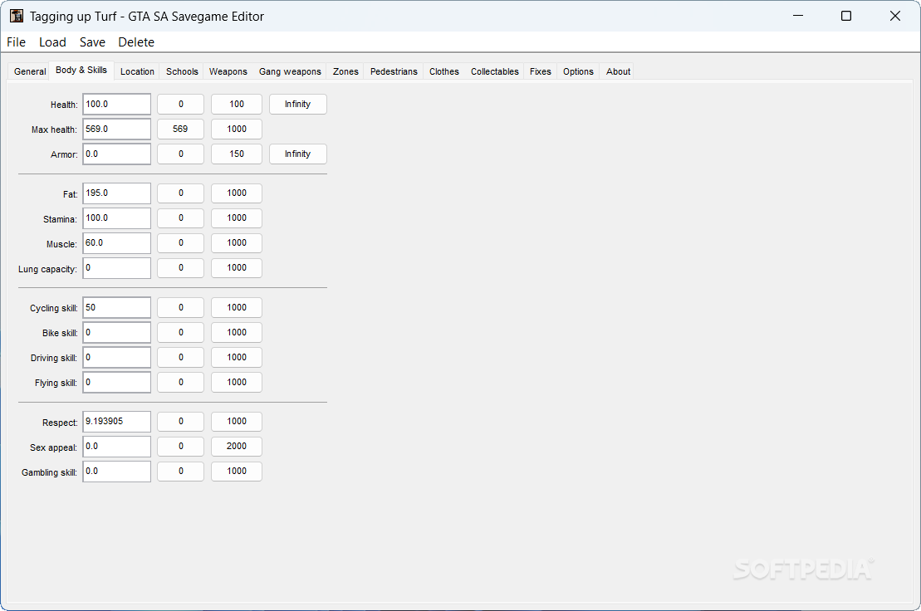Set Max health to 1000
This screenshot has width=921, height=611.
point(237,130)
